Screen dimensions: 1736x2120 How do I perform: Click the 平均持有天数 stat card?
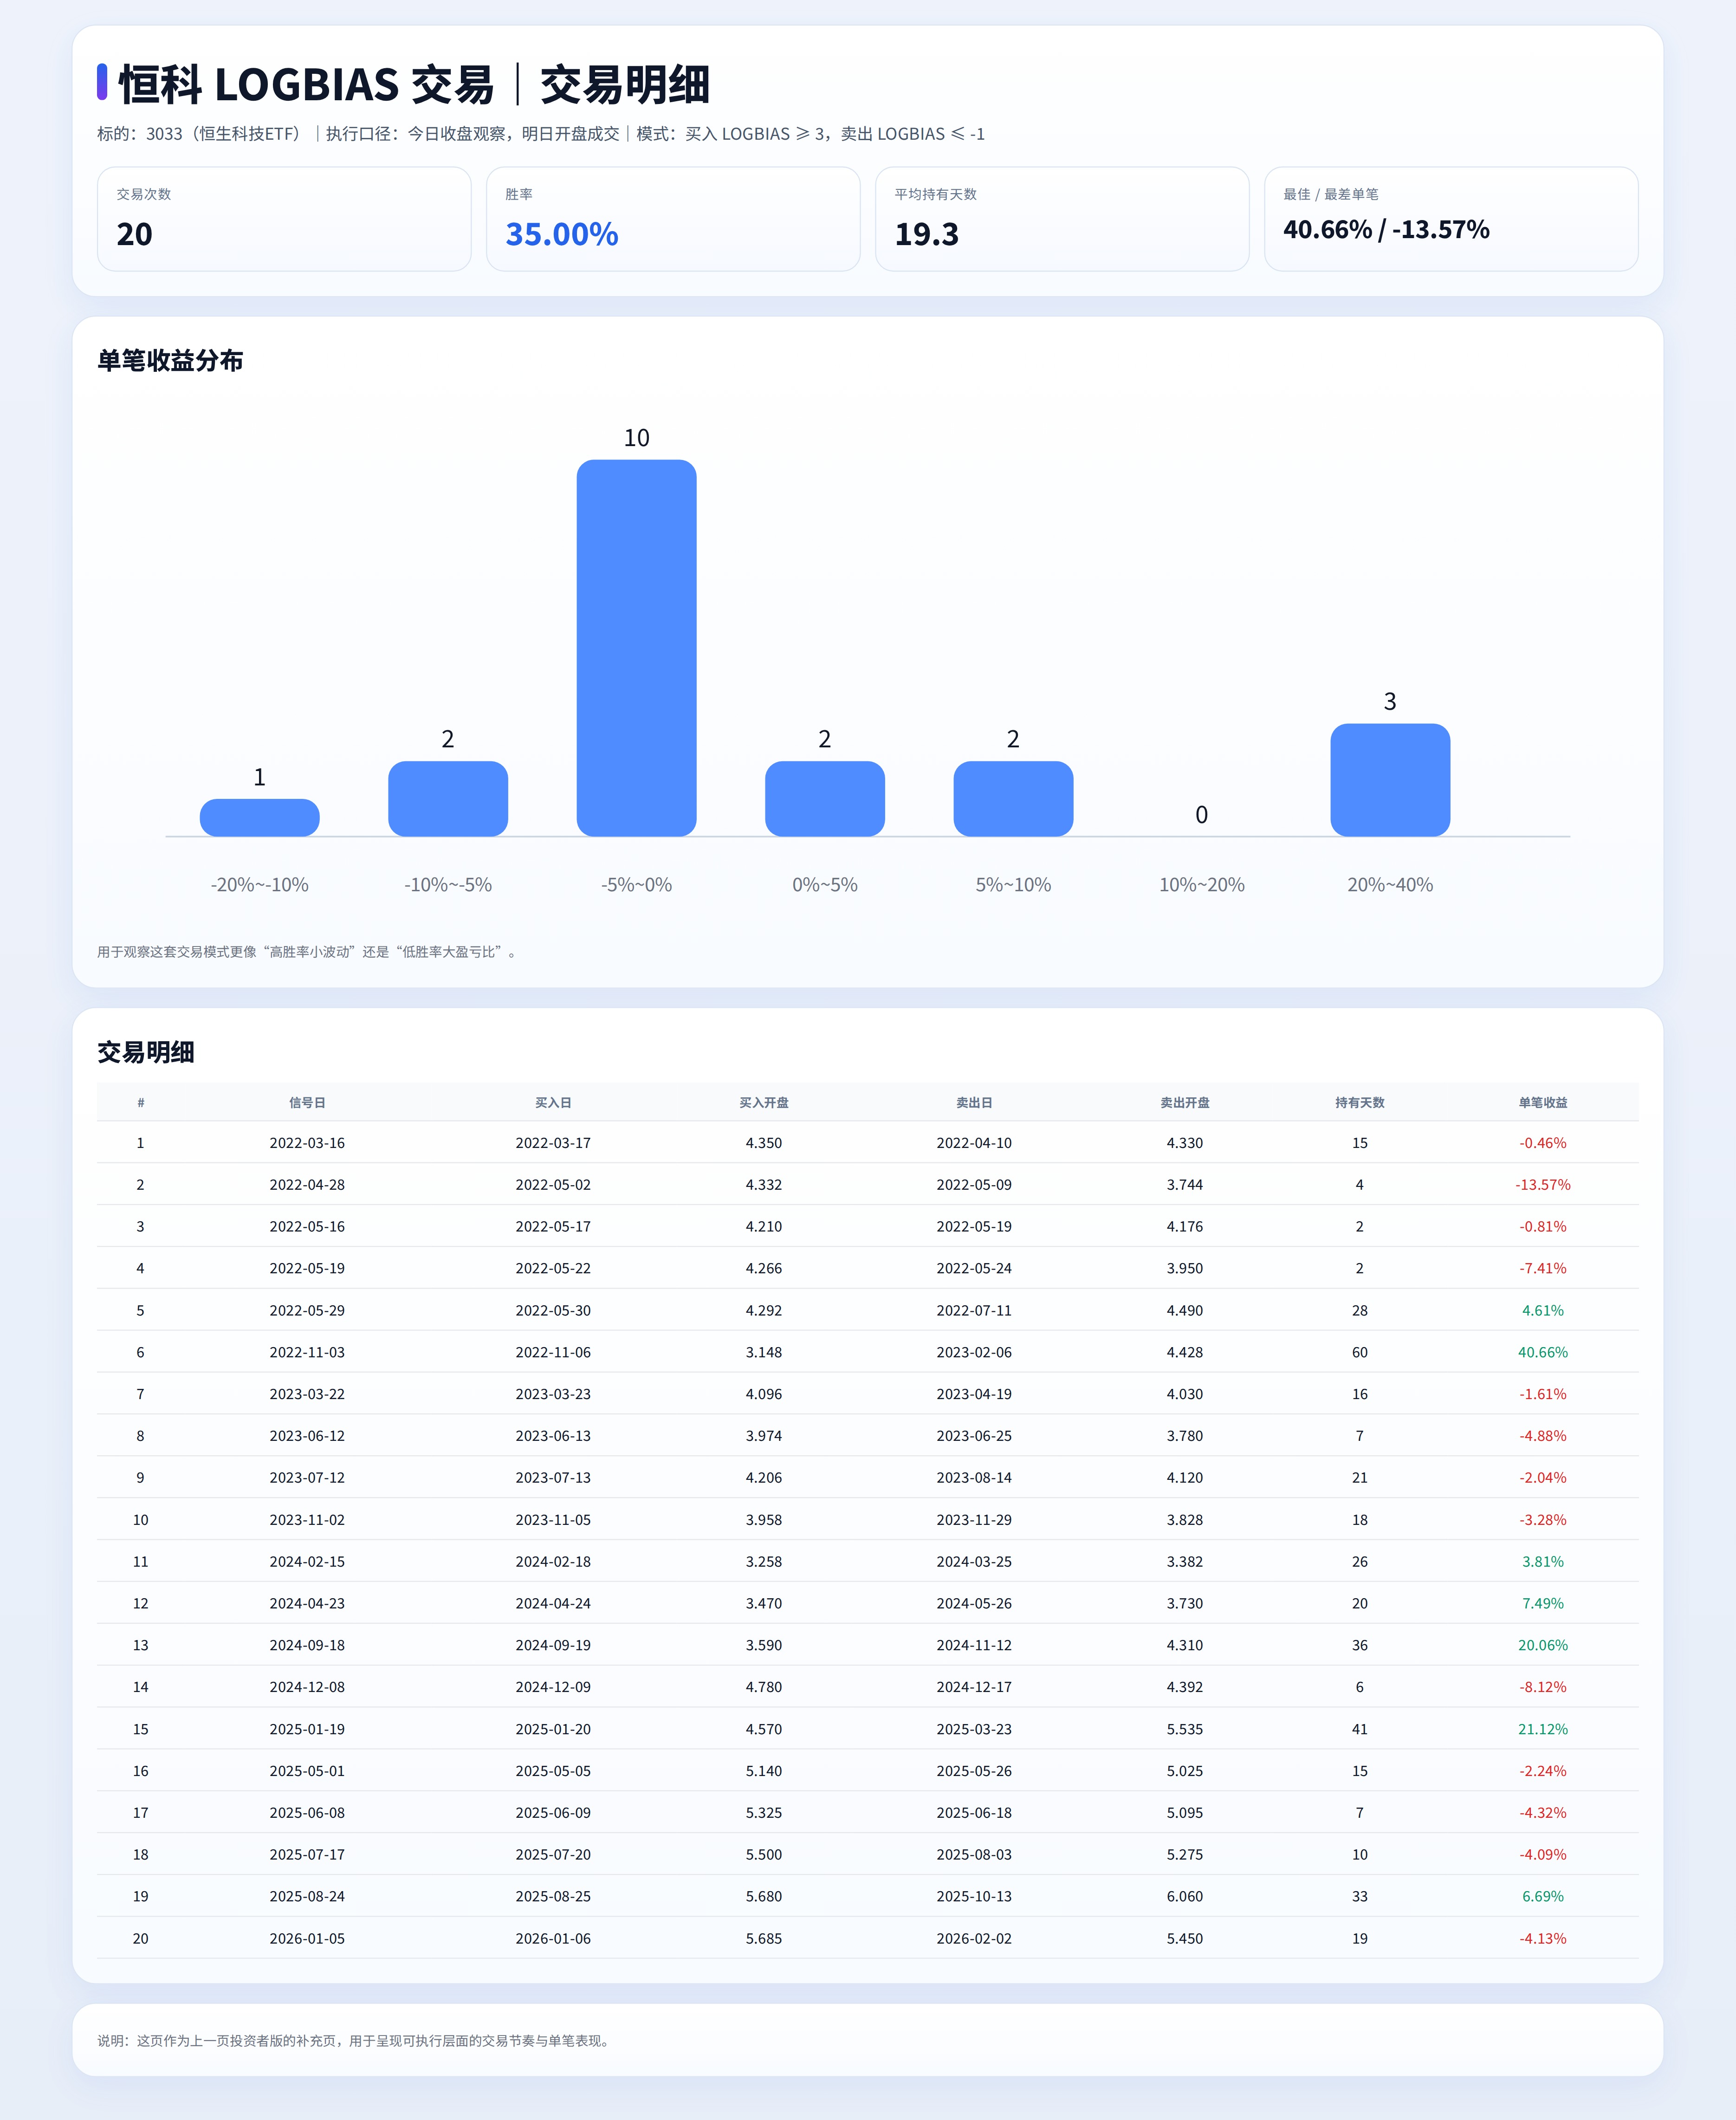click(1062, 219)
